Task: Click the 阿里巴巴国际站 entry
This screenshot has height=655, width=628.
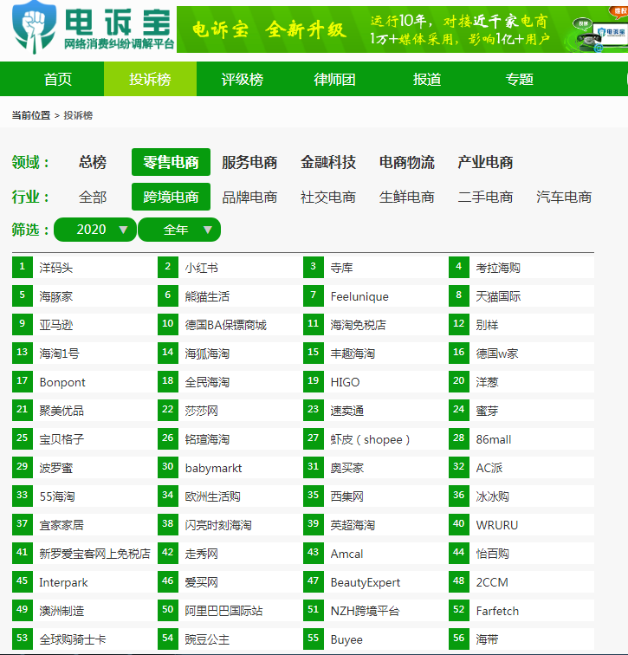Action: point(223,611)
